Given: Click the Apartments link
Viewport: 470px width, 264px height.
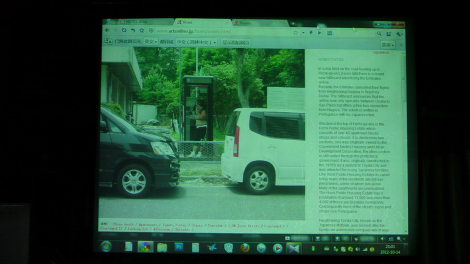Looking at the screenshot, I should tap(148, 225).
